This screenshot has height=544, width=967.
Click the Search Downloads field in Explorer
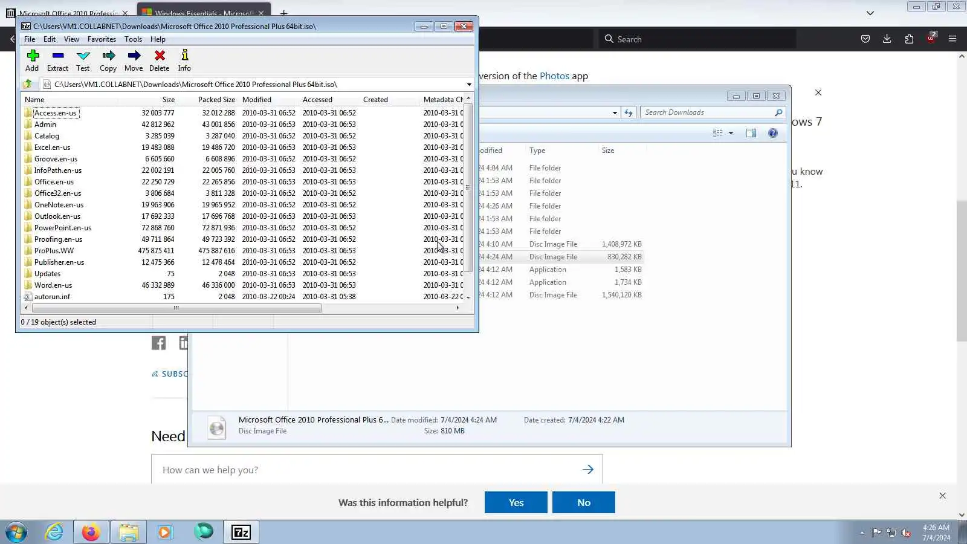click(x=712, y=112)
